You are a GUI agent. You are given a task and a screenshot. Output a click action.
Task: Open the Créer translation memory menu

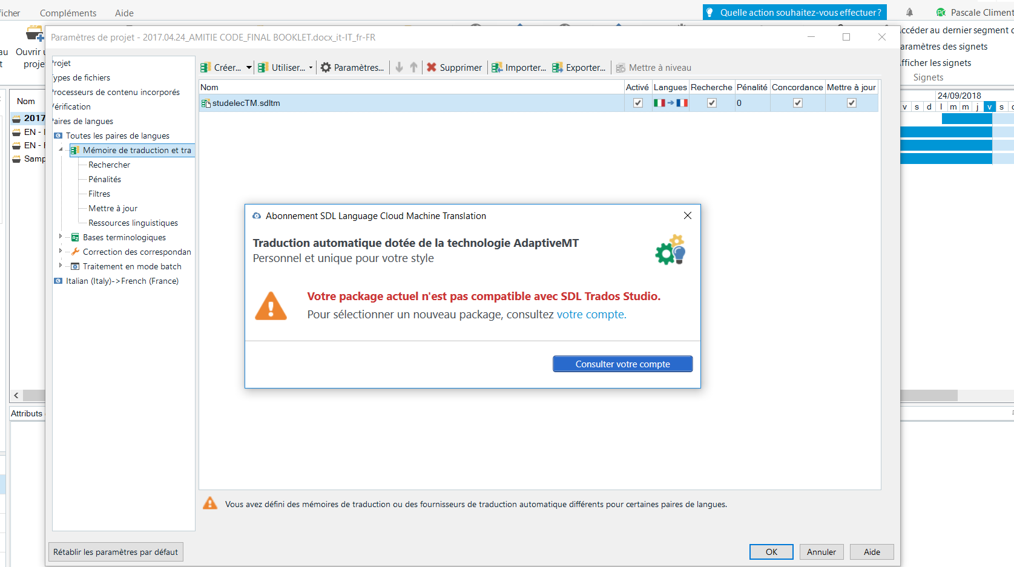point(221,68)
